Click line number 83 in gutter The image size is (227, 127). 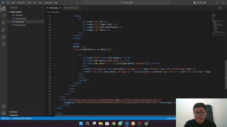coord(50,78)
